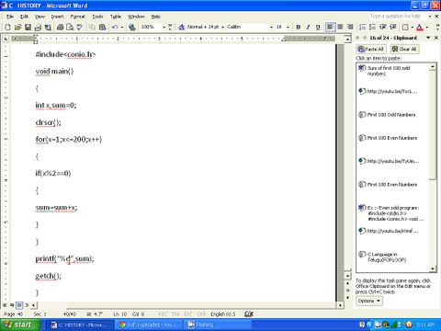Open the font size 14 dropdown
Viewport: 441px width, 331px height.
click(x=288, y=28)
